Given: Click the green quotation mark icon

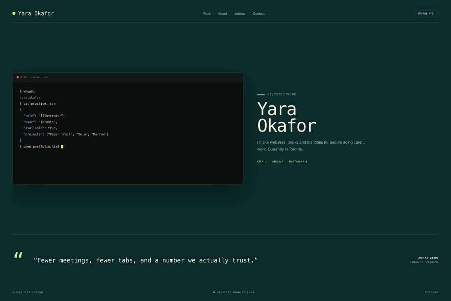Looking at the screenshot, I should tap(18, 255).
